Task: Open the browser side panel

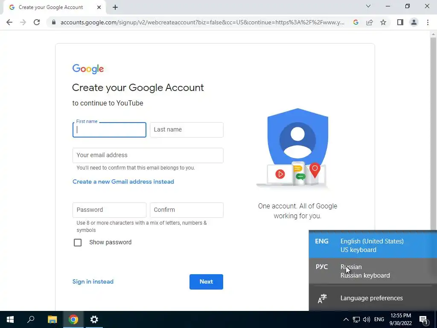Action: (x=400, y=22)
